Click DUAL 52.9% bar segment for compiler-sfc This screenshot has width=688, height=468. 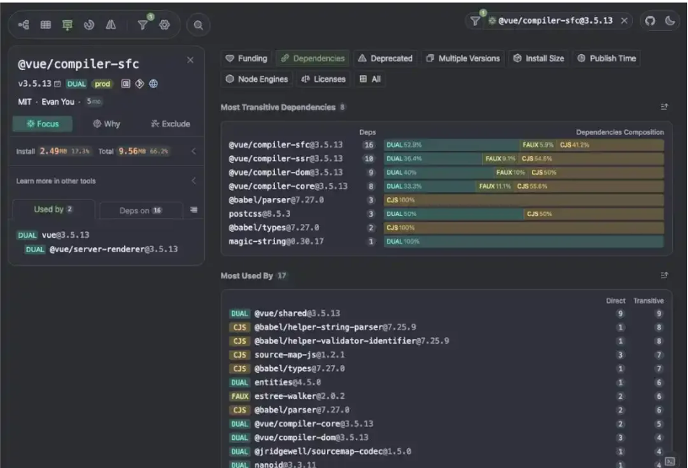[452, 145]
